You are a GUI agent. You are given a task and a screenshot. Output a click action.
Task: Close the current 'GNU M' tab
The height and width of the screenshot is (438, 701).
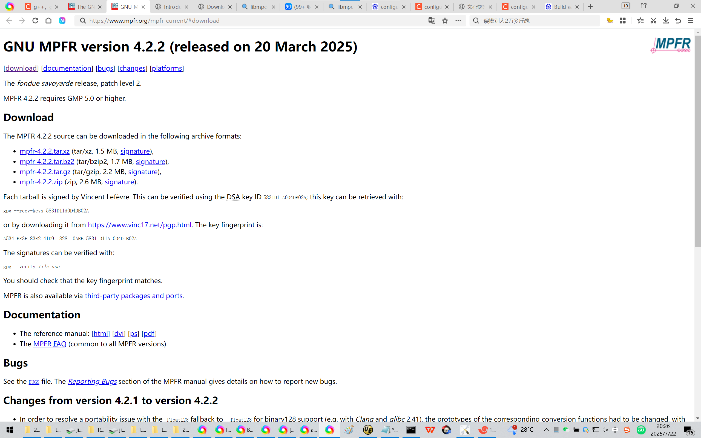(x=143, y=7)
